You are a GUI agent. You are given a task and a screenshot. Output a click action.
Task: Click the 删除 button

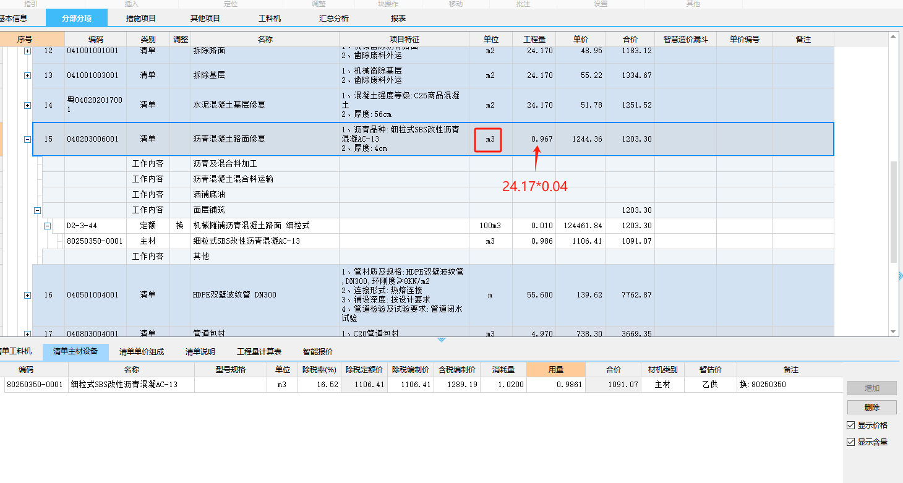[872, 408]
